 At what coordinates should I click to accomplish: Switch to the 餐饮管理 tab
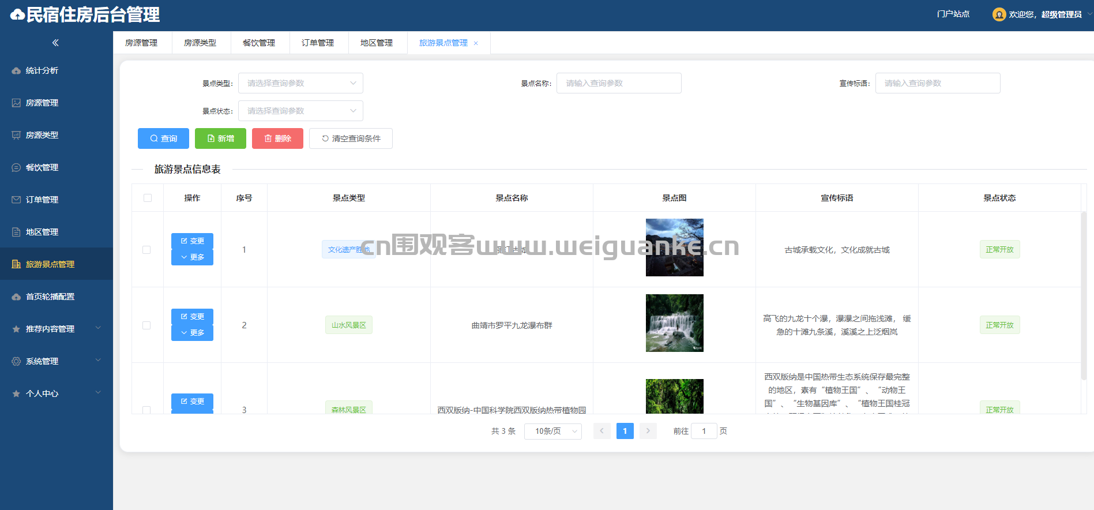click(x=260, y=43)
